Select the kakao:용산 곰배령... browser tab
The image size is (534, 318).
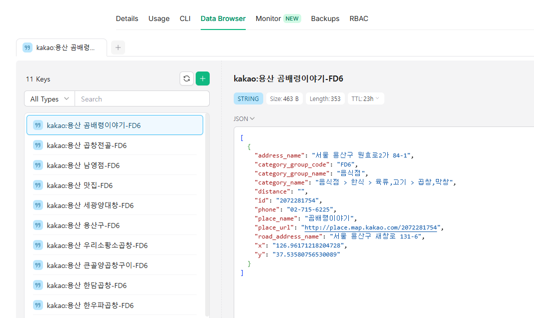[x=62, y=47]
